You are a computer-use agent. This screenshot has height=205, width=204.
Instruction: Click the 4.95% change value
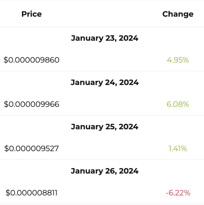tap(178, 60)
